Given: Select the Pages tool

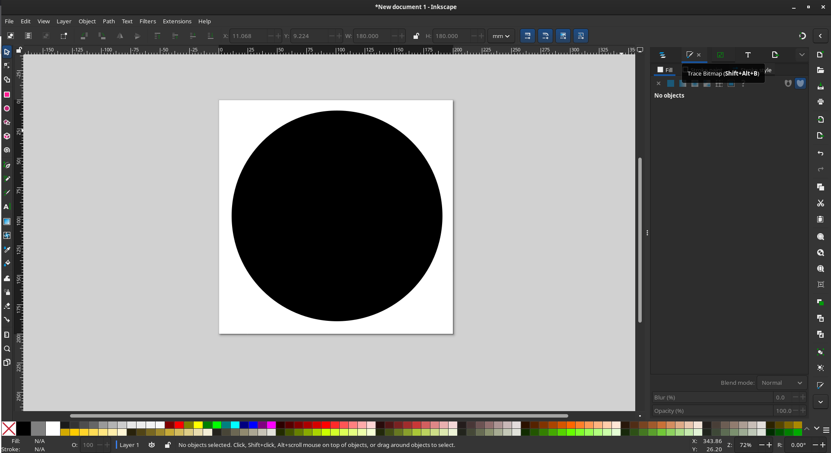Looking at the screenshot, I should pyautogui.click(x=7, y=362).
